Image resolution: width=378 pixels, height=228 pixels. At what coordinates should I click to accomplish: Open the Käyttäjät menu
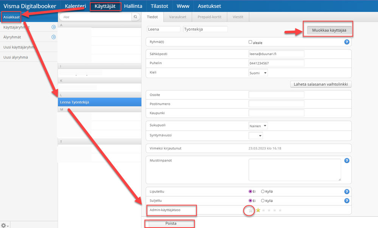coord(105,6)
